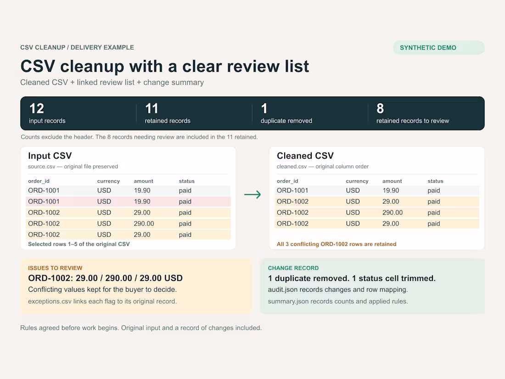Select 'cleaned.csv — original column order' caption
Viewport: 505px width, 379px height.
click(323, 167)
